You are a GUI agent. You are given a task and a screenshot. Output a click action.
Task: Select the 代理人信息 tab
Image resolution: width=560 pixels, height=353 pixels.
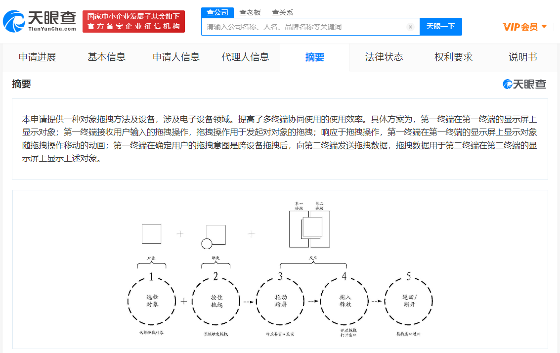(245, 57)
